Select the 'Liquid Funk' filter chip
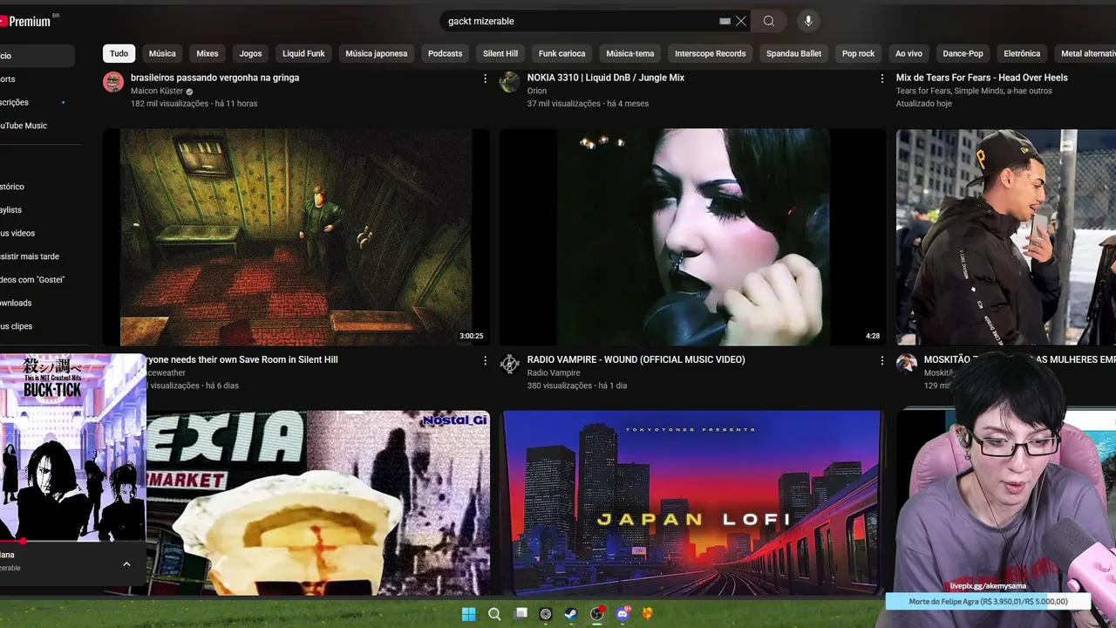 (x=303, y=53)
